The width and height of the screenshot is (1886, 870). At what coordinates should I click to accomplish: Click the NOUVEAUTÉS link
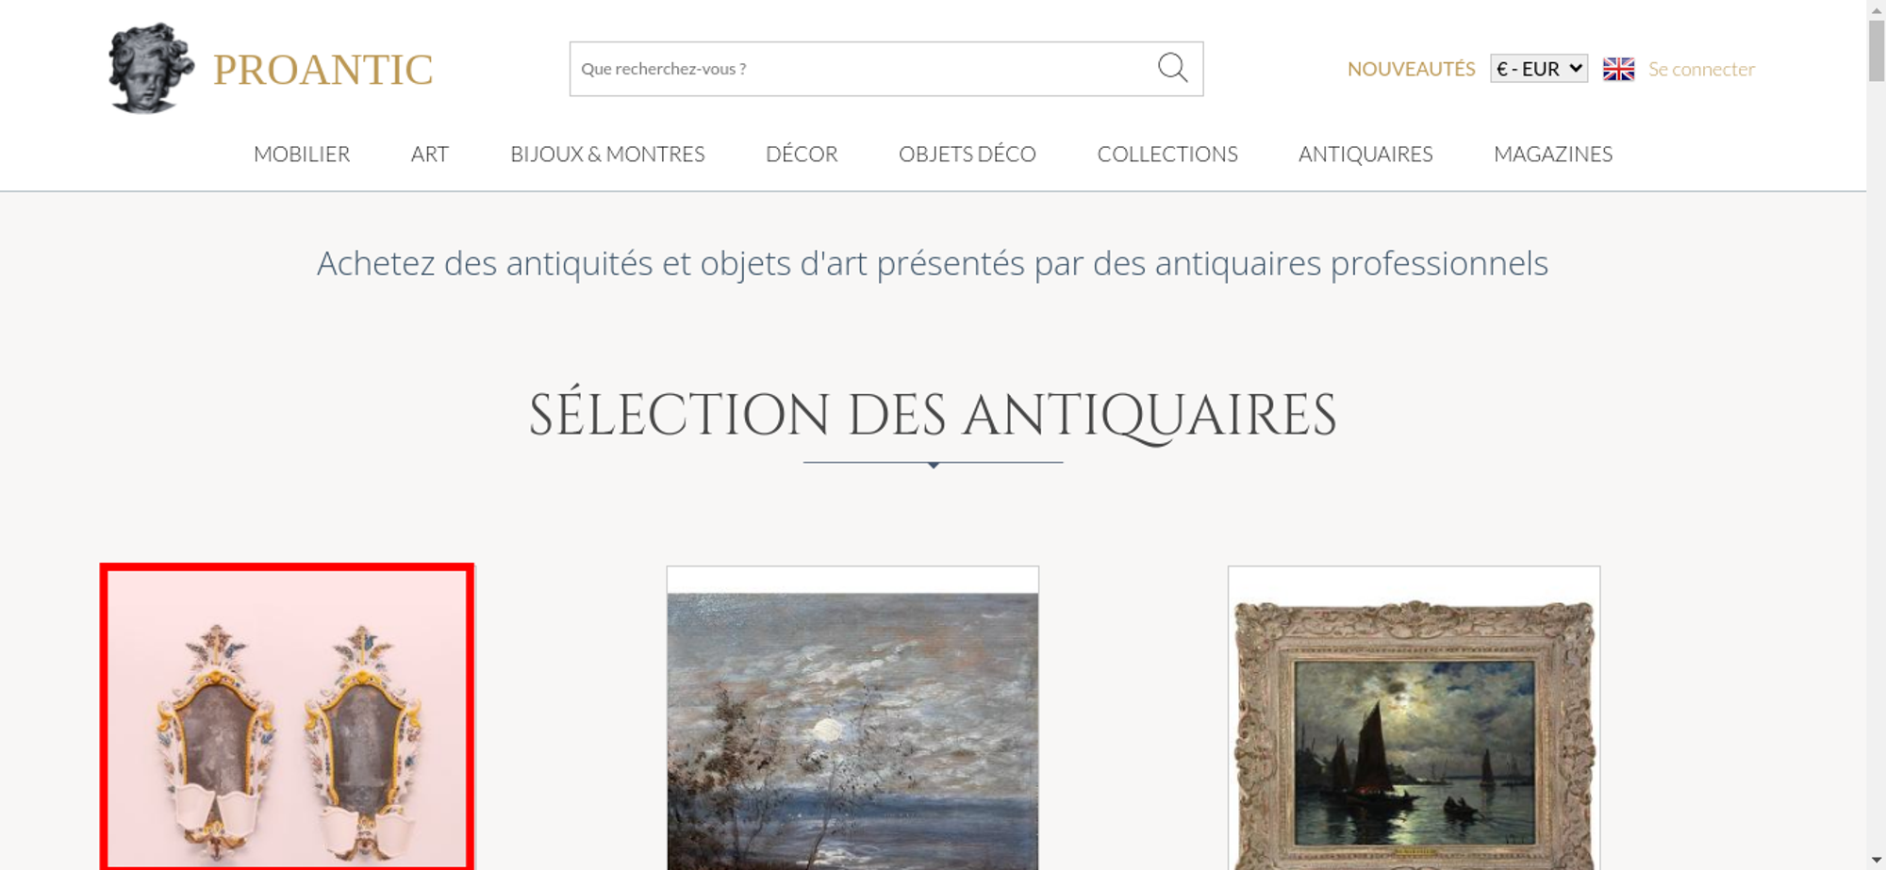(x=1411, y=69)
